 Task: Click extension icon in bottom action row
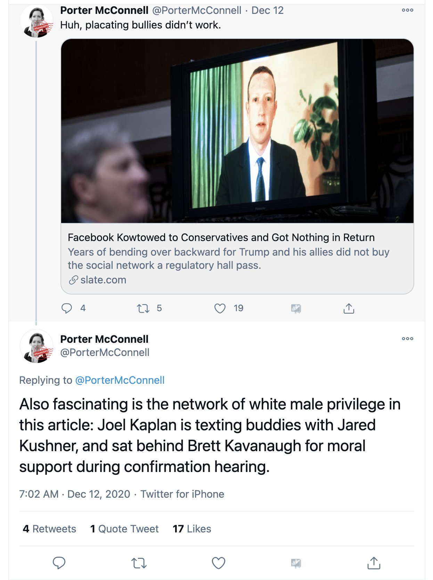pyautogui.click(x=296, y=563)
